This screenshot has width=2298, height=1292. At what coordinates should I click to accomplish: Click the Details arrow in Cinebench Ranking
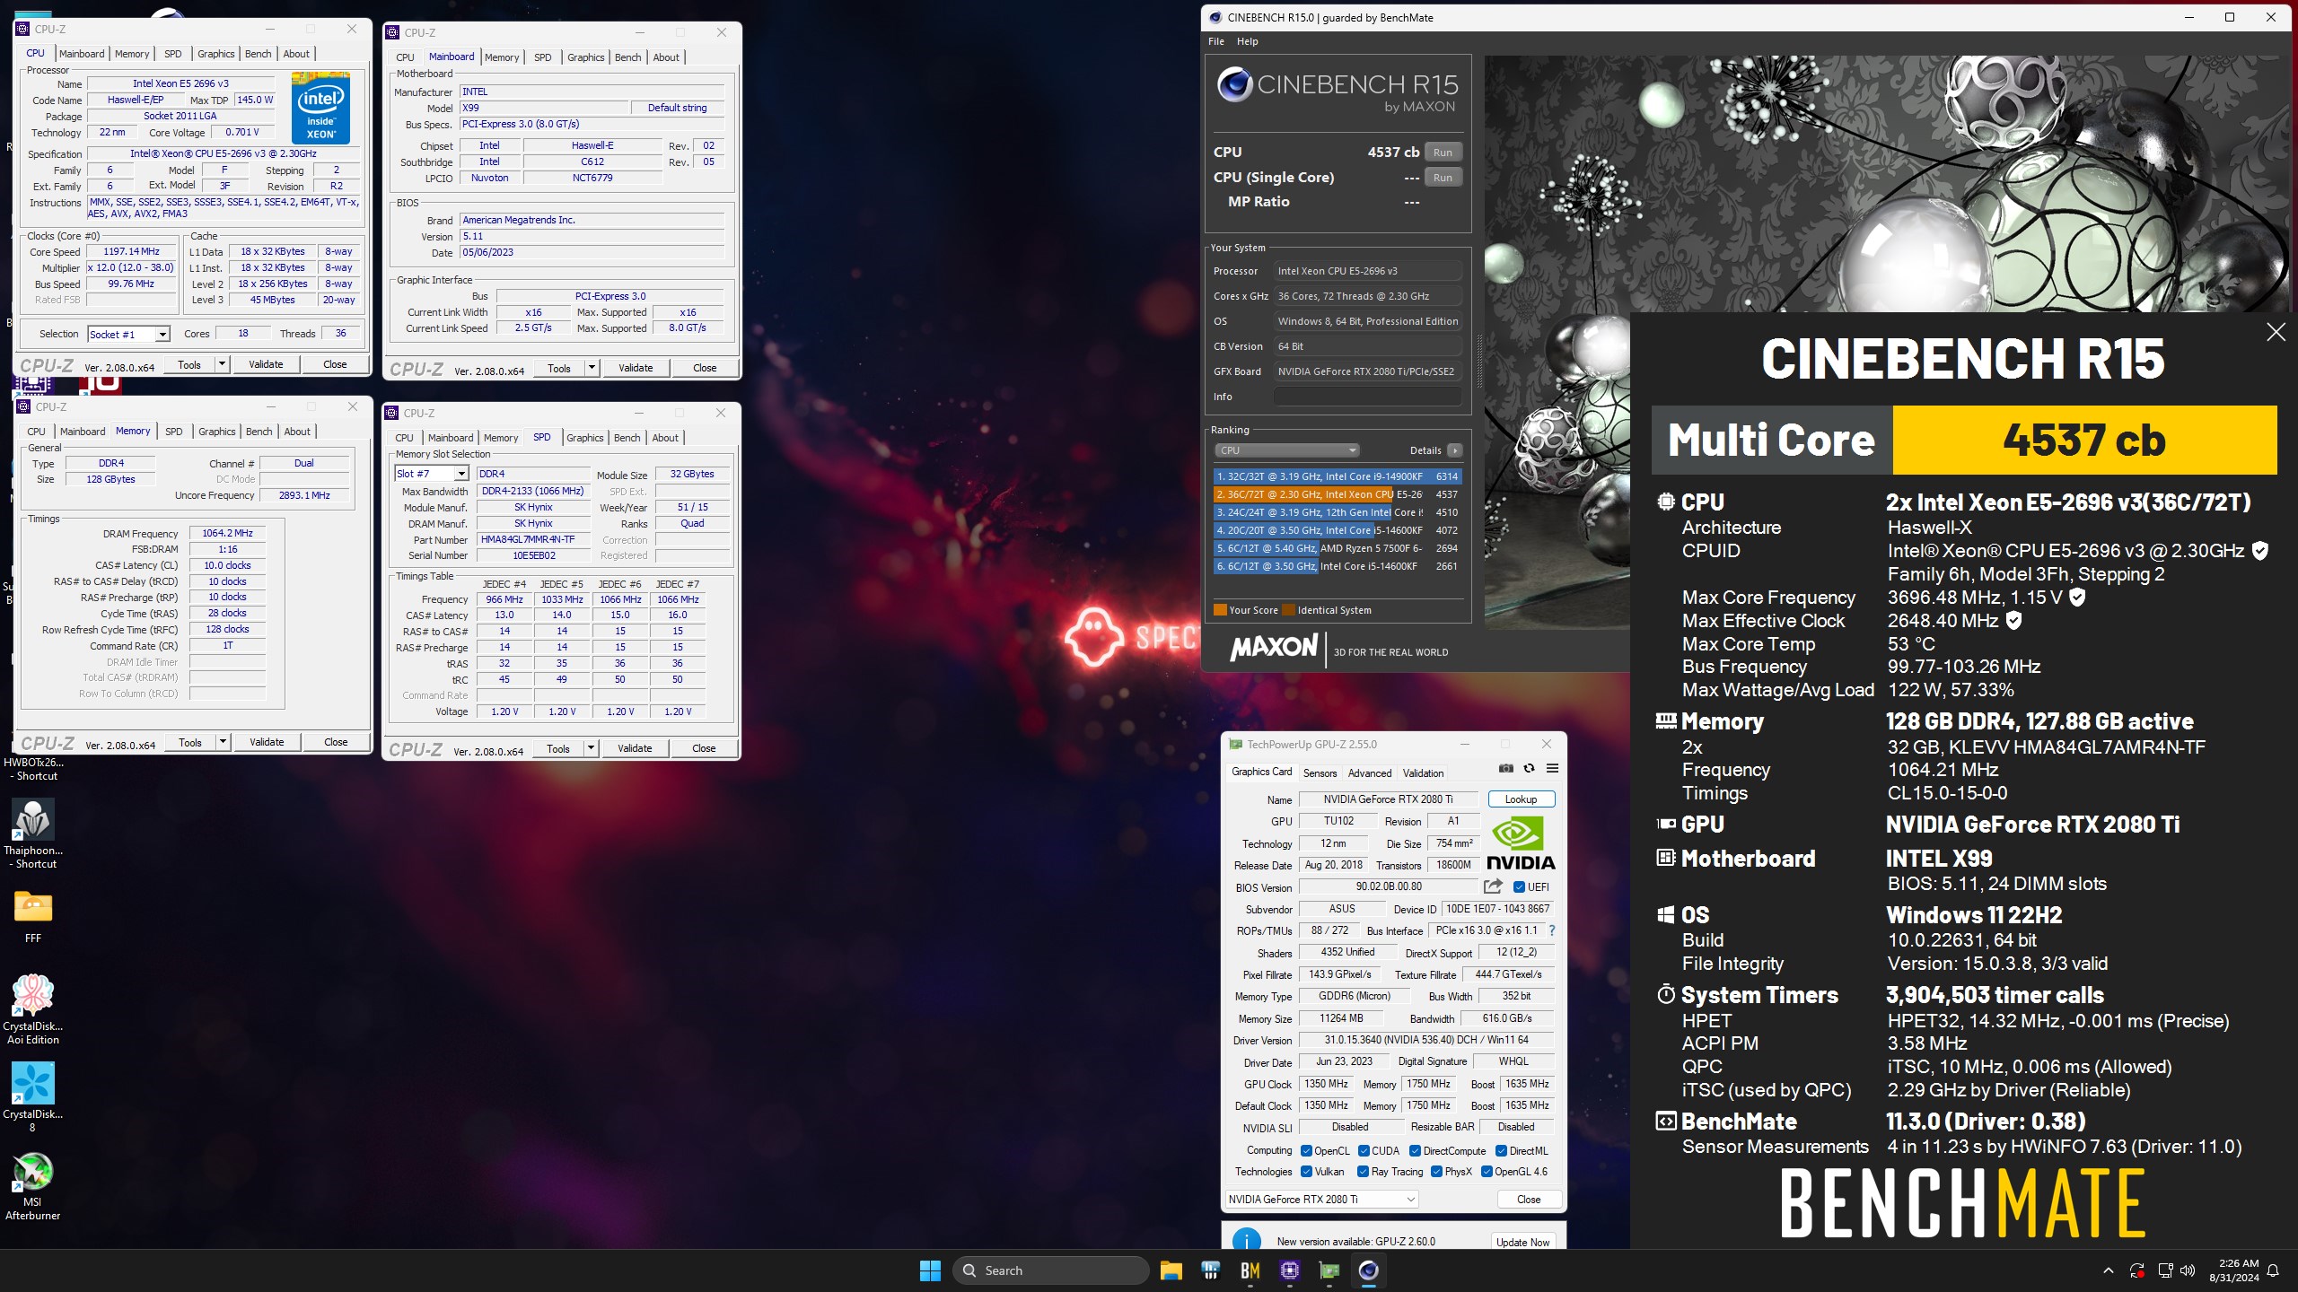click(1454, 450)
